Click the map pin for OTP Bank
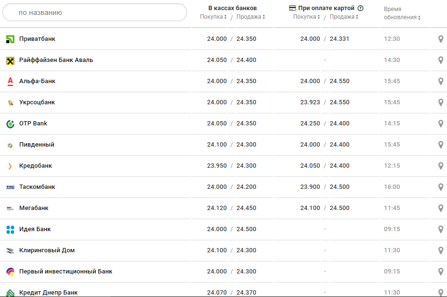447x297 pixels. point(441,124)
